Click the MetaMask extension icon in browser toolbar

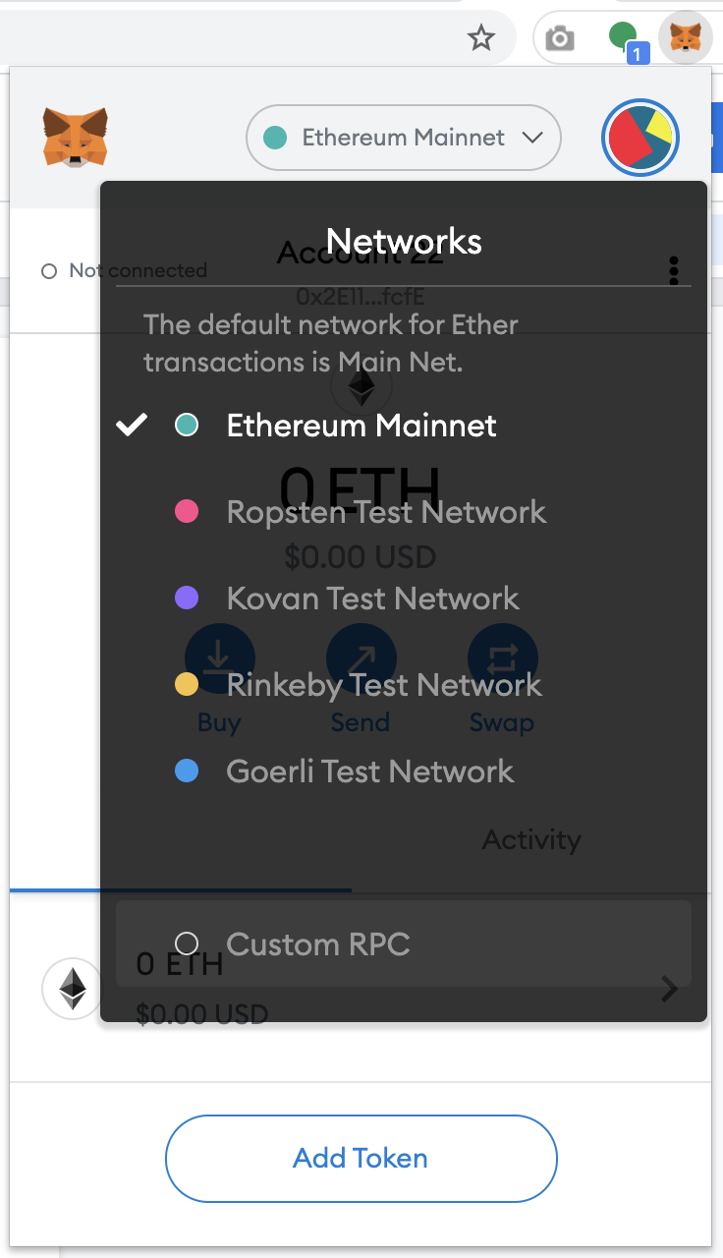(685, 38)
